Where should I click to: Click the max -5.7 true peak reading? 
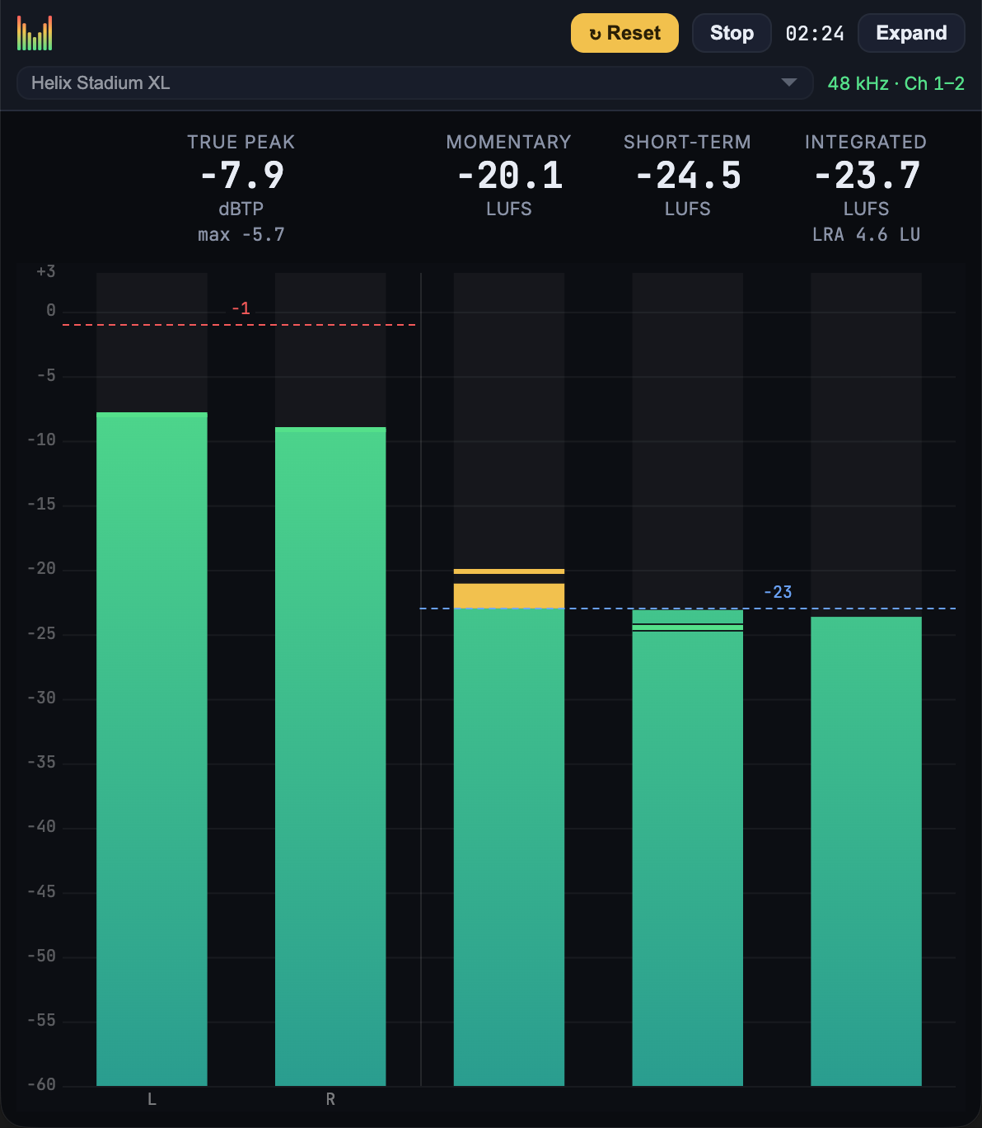click(x=241, y=235)
